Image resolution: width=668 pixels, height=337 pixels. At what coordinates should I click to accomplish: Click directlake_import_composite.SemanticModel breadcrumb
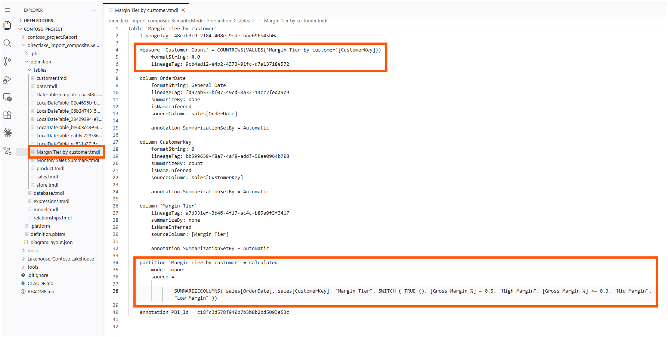click(x=157, y=21)
